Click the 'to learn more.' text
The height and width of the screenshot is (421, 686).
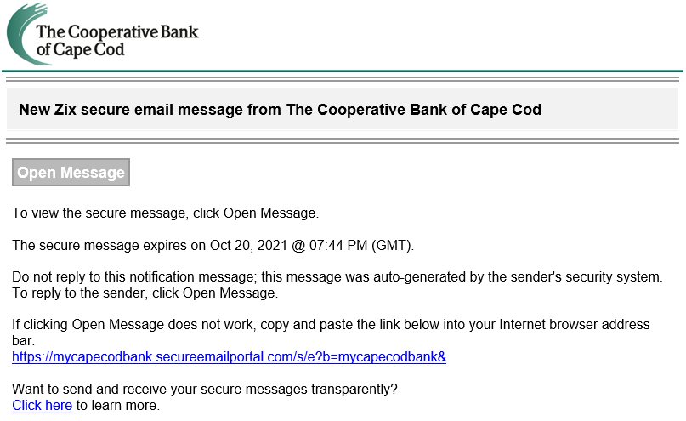tap(118, 405)
